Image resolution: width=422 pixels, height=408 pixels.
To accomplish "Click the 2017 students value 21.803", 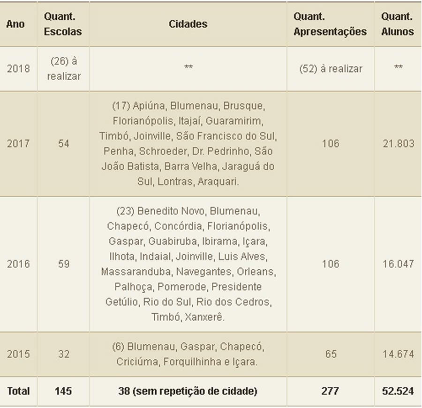I will point(398,143).
